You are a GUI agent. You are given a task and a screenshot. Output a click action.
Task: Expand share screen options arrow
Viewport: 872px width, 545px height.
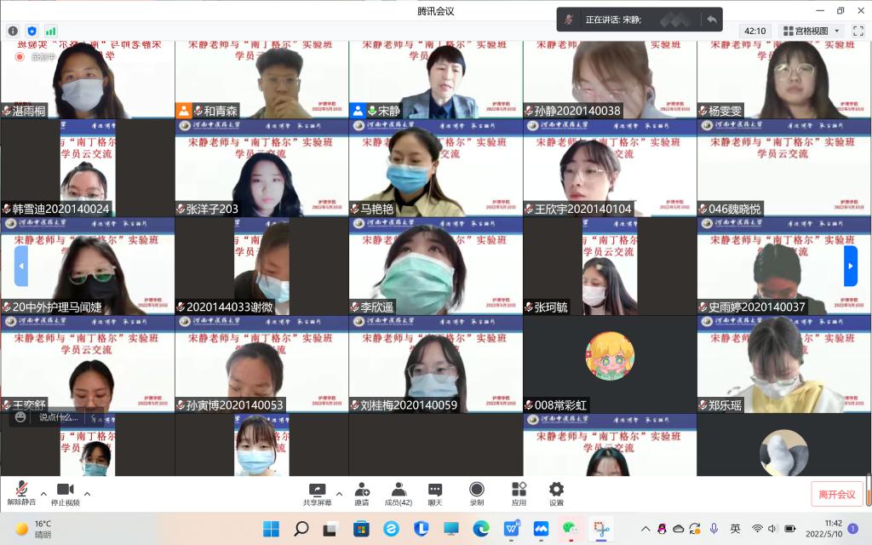[339, 493]
